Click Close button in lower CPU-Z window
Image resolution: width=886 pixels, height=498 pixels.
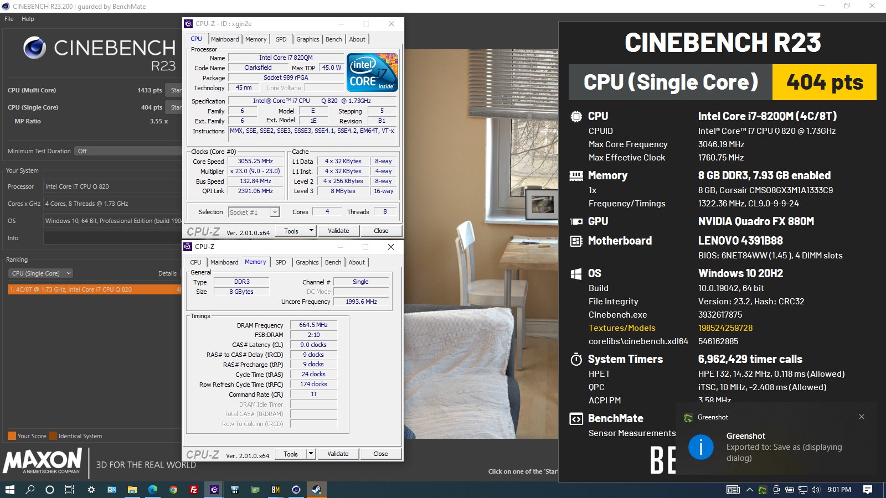coord(380,454)
